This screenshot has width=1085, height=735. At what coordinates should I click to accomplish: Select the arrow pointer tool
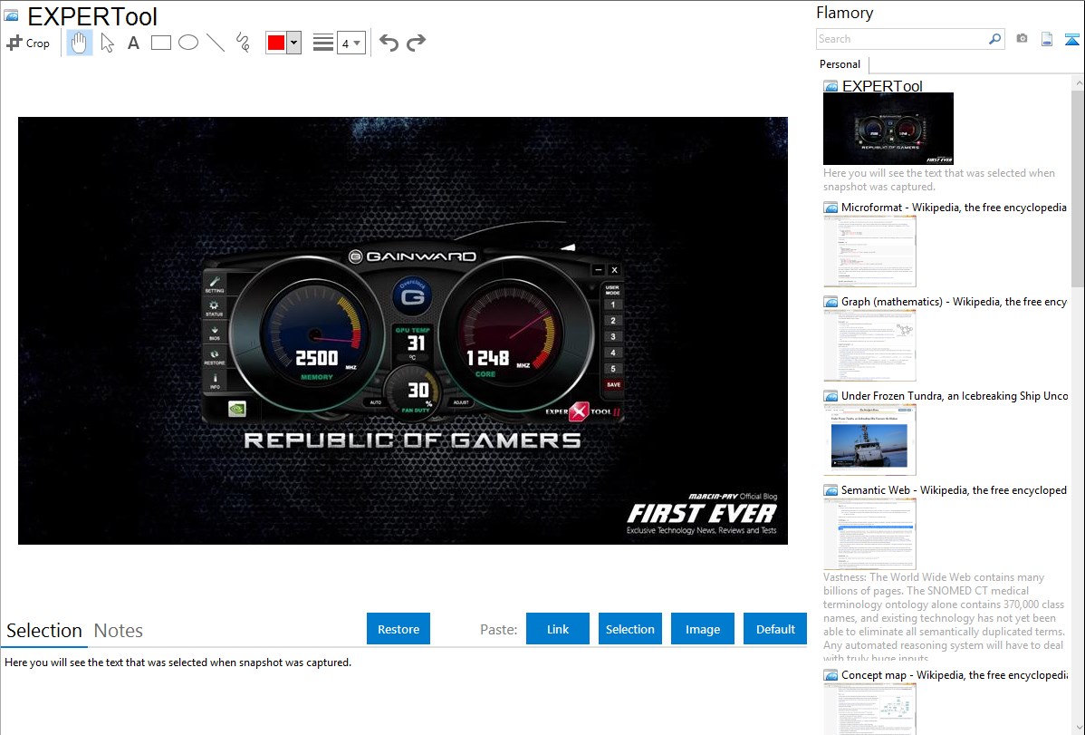click(107, 43)
